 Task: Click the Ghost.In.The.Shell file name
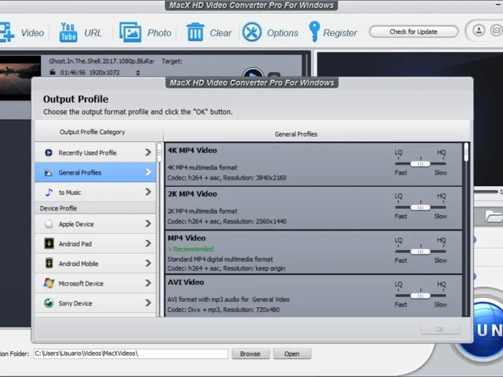(x=102, y=61)
